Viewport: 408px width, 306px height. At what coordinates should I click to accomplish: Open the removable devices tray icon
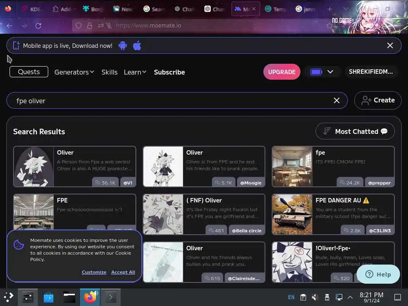(x=327, y=297)
